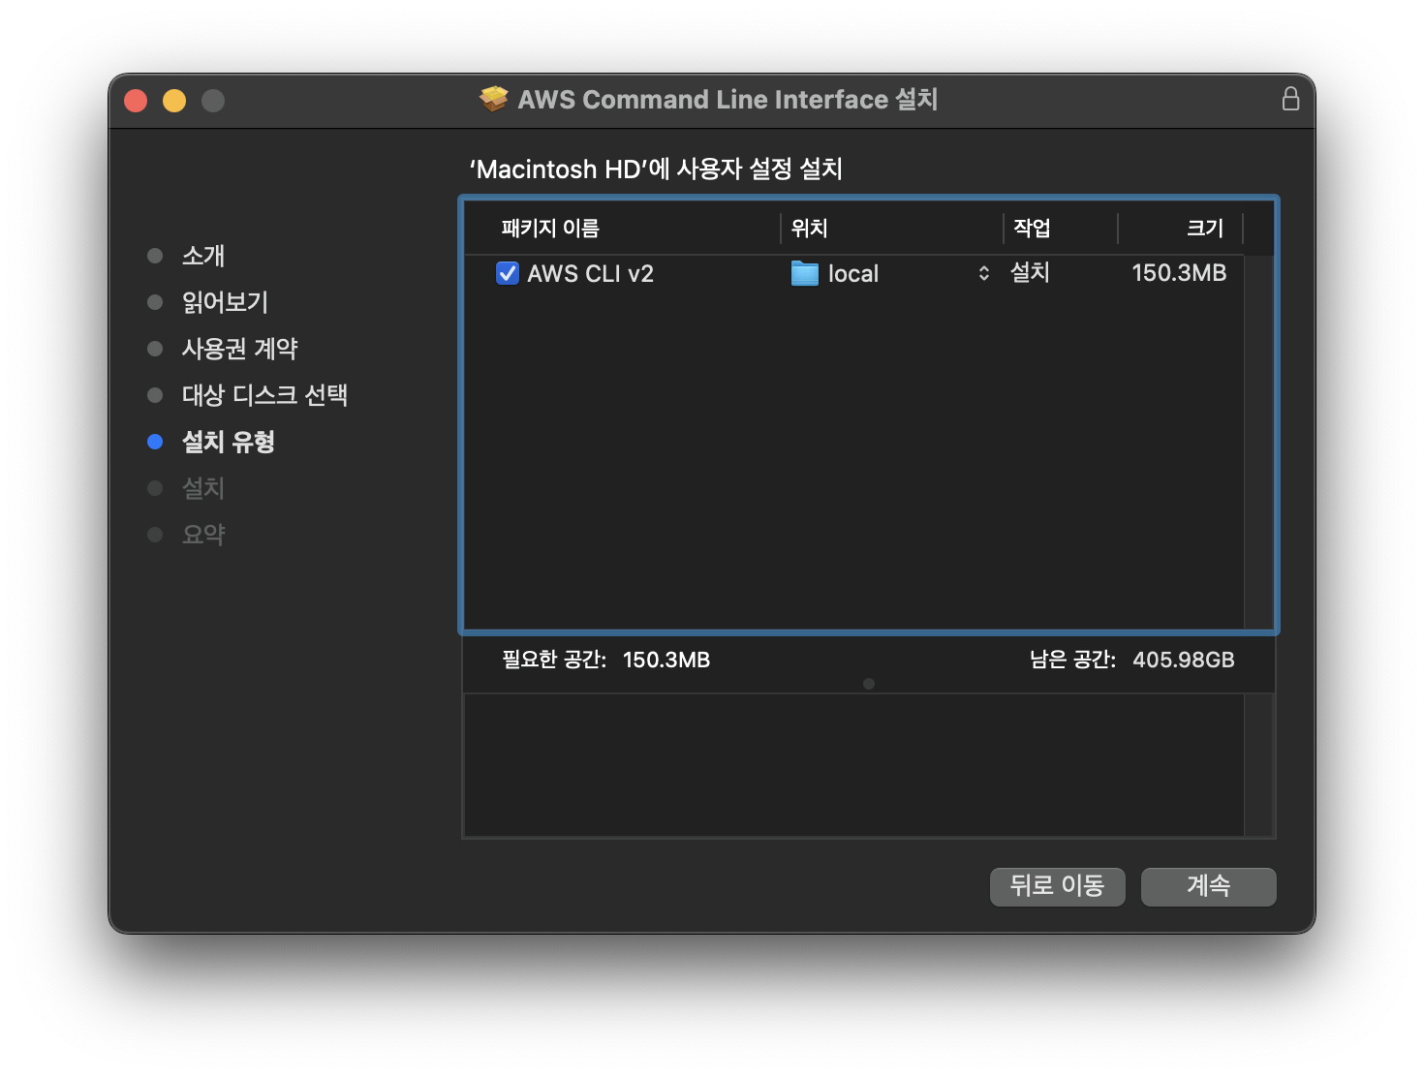Select the 읽어보기 step in sidebar
The image size is (1424, 1077).
(225, 302)
